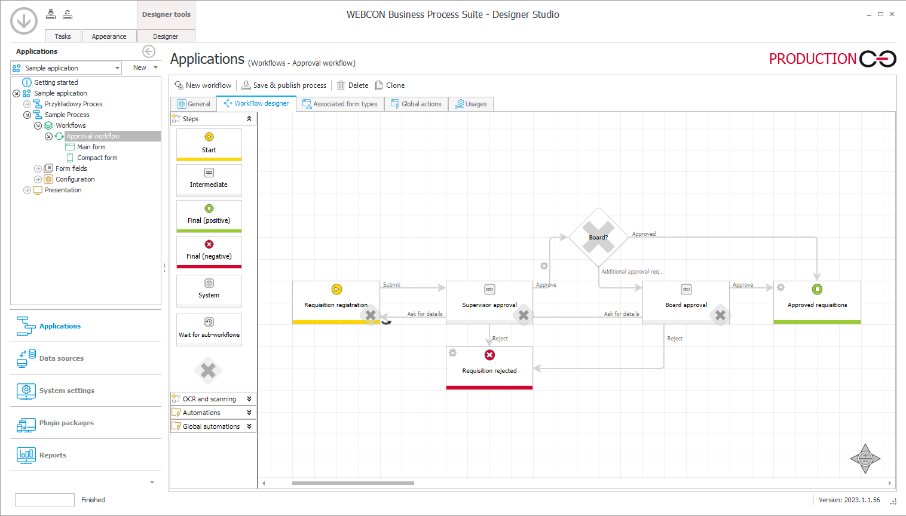This screenshot has width=906, height=516.
Task: Open the Associated form types tab
Action: tap(340, 104)
